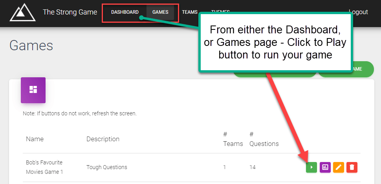Open the Dashboard page
Viewport: 381px width, 184px height.
coord(125,12)
